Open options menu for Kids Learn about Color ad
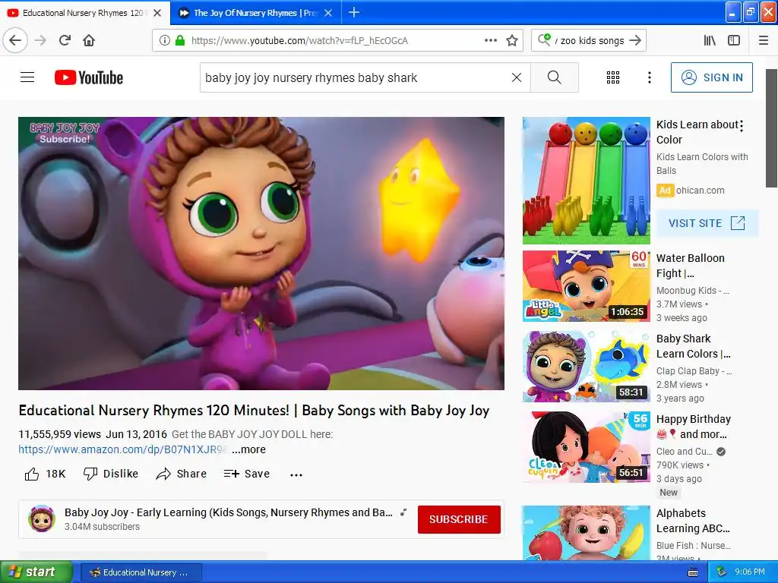Image resolution: width=778 pixels, height=583 pixels. coord(742,126)
